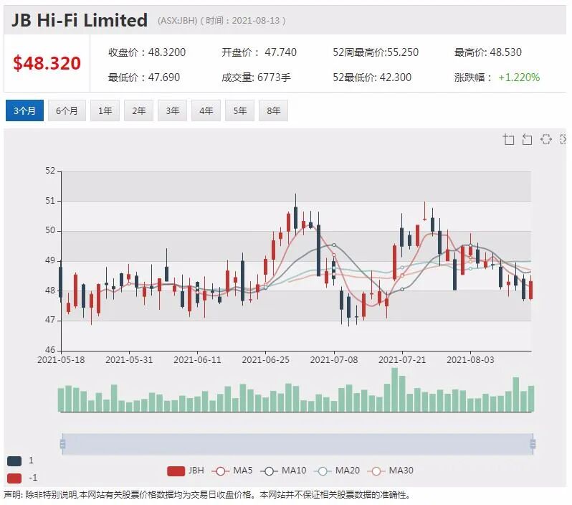The image size is (572, 505).
Task: Select the 3个月 time range tab
Action: pos(24,110)
